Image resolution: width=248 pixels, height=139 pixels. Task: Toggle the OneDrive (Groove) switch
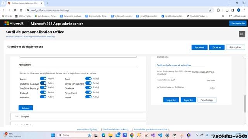(x=43, y=83)
